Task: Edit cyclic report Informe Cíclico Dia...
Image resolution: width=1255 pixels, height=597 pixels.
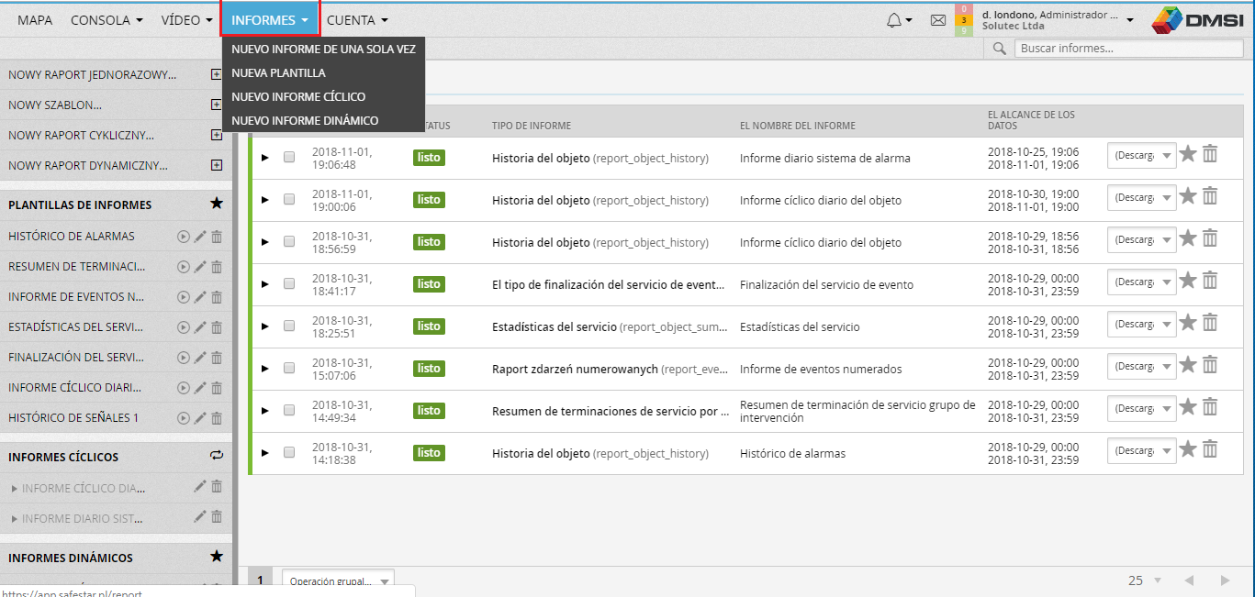Action: 200,487
